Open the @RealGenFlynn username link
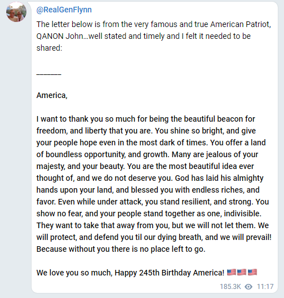The image size is (284, 298). pyautogui.click(x=64, y=10)
